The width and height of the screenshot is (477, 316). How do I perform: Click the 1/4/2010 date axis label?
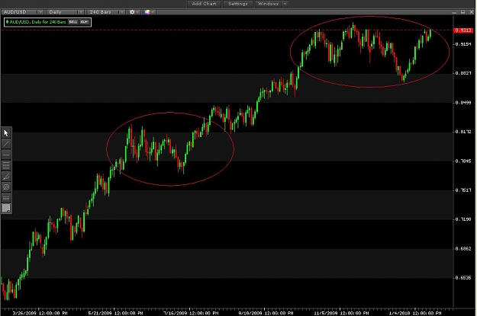click(415, 313)
